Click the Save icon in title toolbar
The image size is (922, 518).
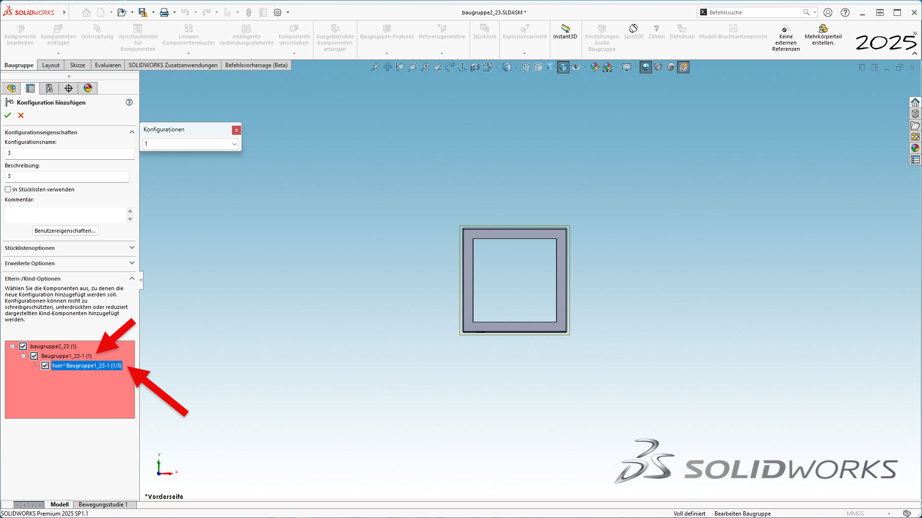click(143, 12)
